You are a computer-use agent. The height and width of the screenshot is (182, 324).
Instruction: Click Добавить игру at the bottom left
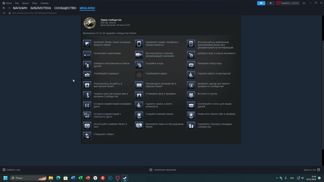click(x=11, y=170)
